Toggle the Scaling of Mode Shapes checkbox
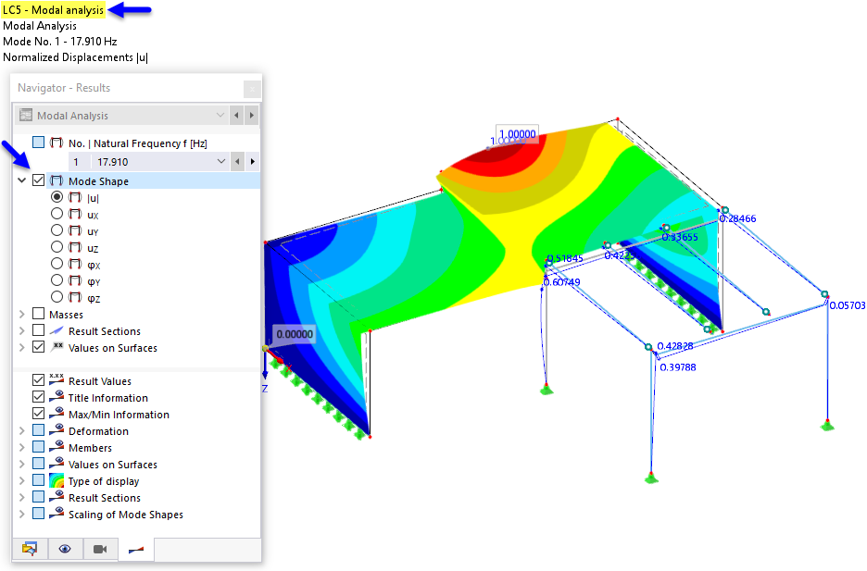This screenshot has height=571, width=867. (x=38, y=513)
